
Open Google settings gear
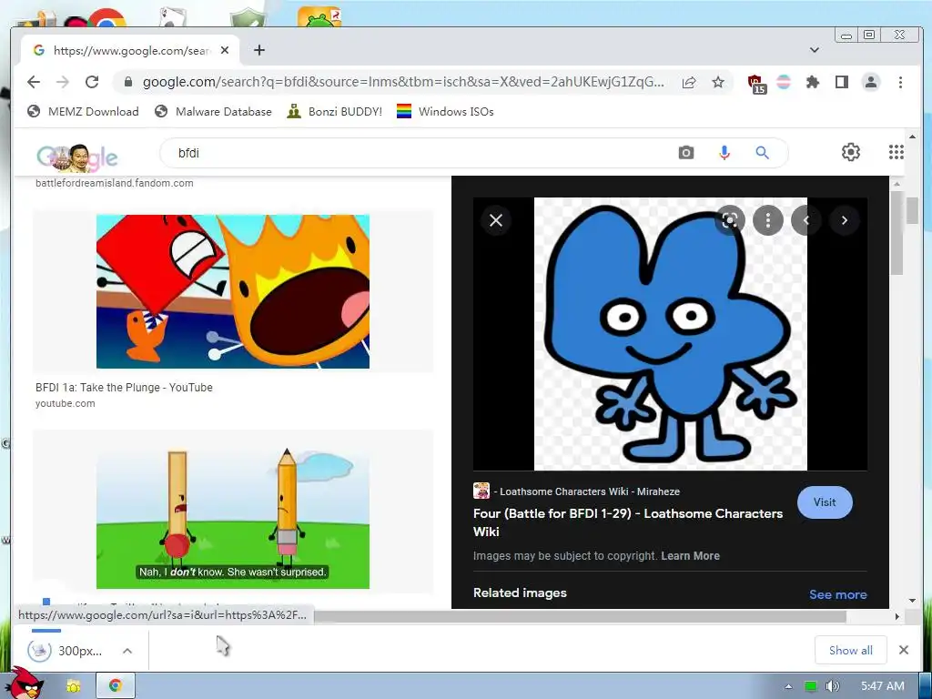pos(851,152)
